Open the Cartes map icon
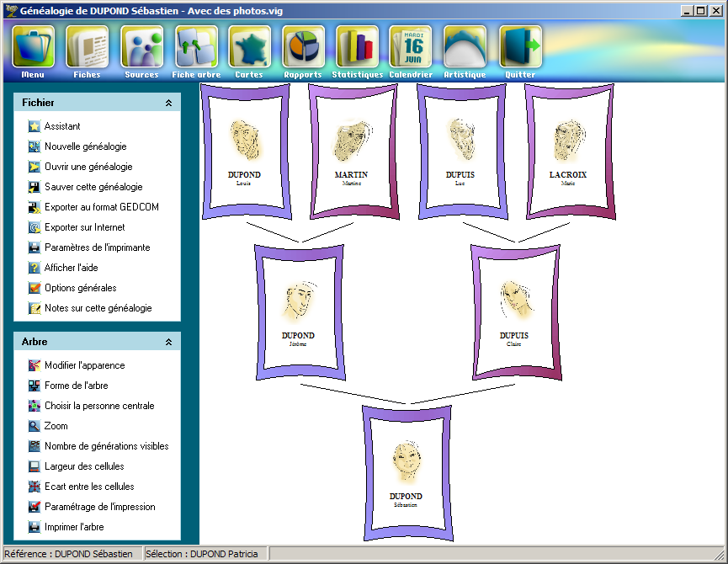This screenshot has width=728, height=564. [x=249, y=46]
